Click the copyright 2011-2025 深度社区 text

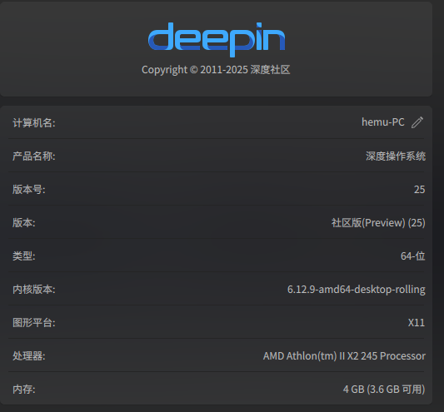click(x=216, y=70)
